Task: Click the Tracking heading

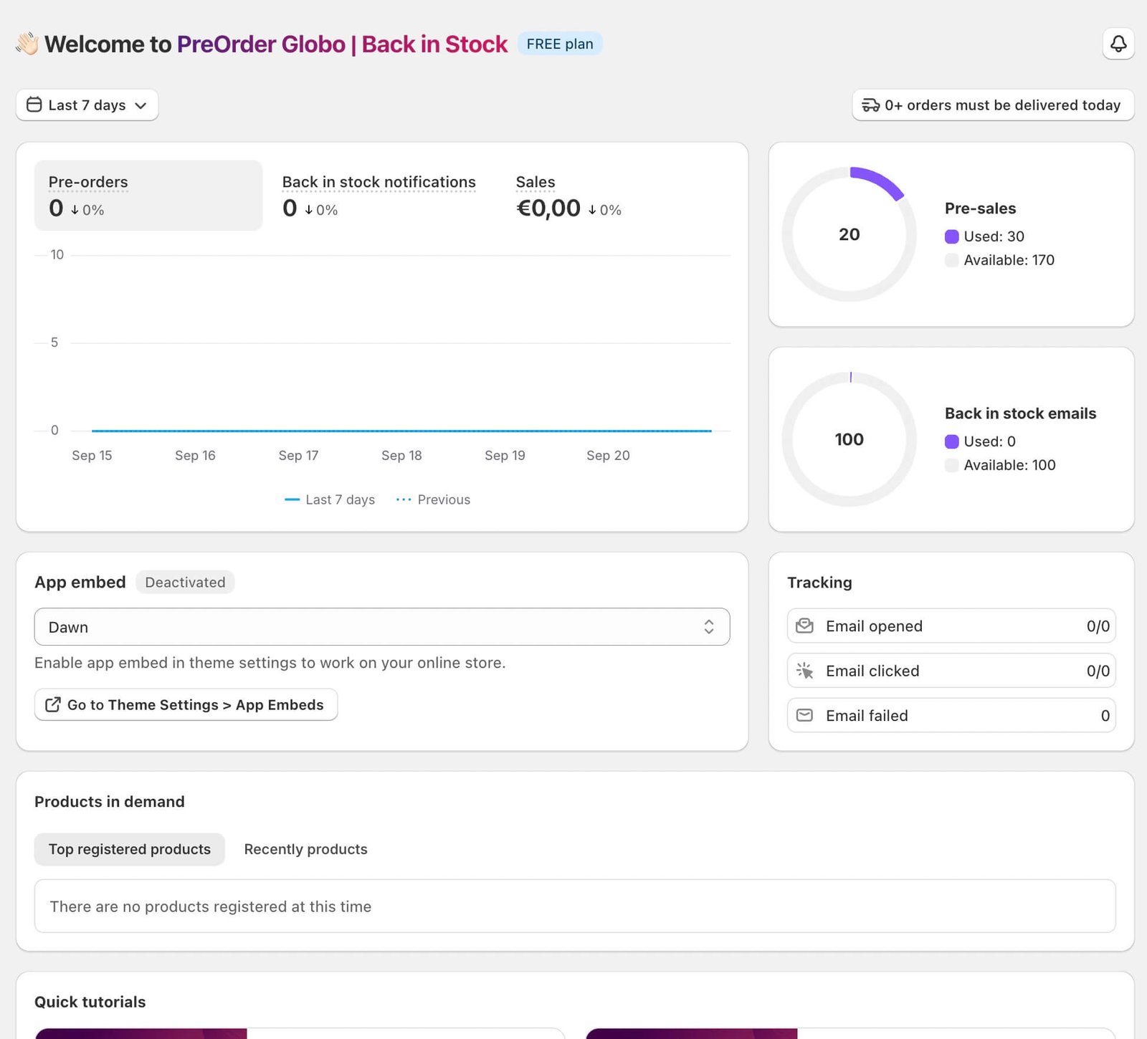Action: point(819,582)
